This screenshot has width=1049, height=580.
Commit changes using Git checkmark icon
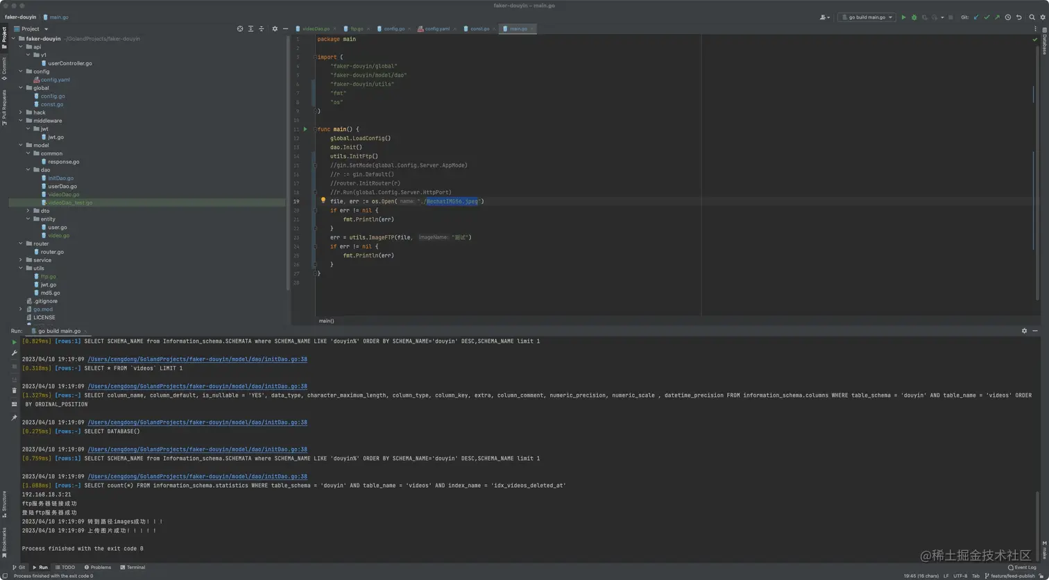pos(987,17)
